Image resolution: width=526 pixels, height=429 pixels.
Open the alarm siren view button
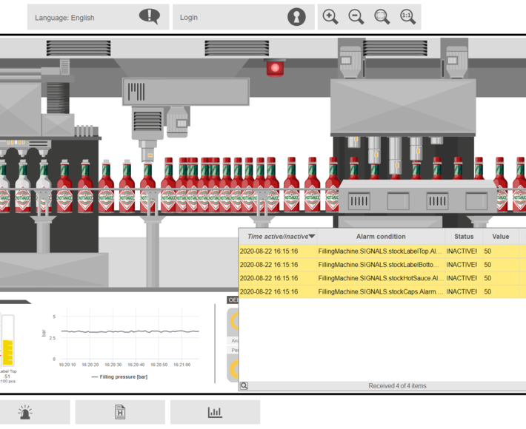(25, 412)
